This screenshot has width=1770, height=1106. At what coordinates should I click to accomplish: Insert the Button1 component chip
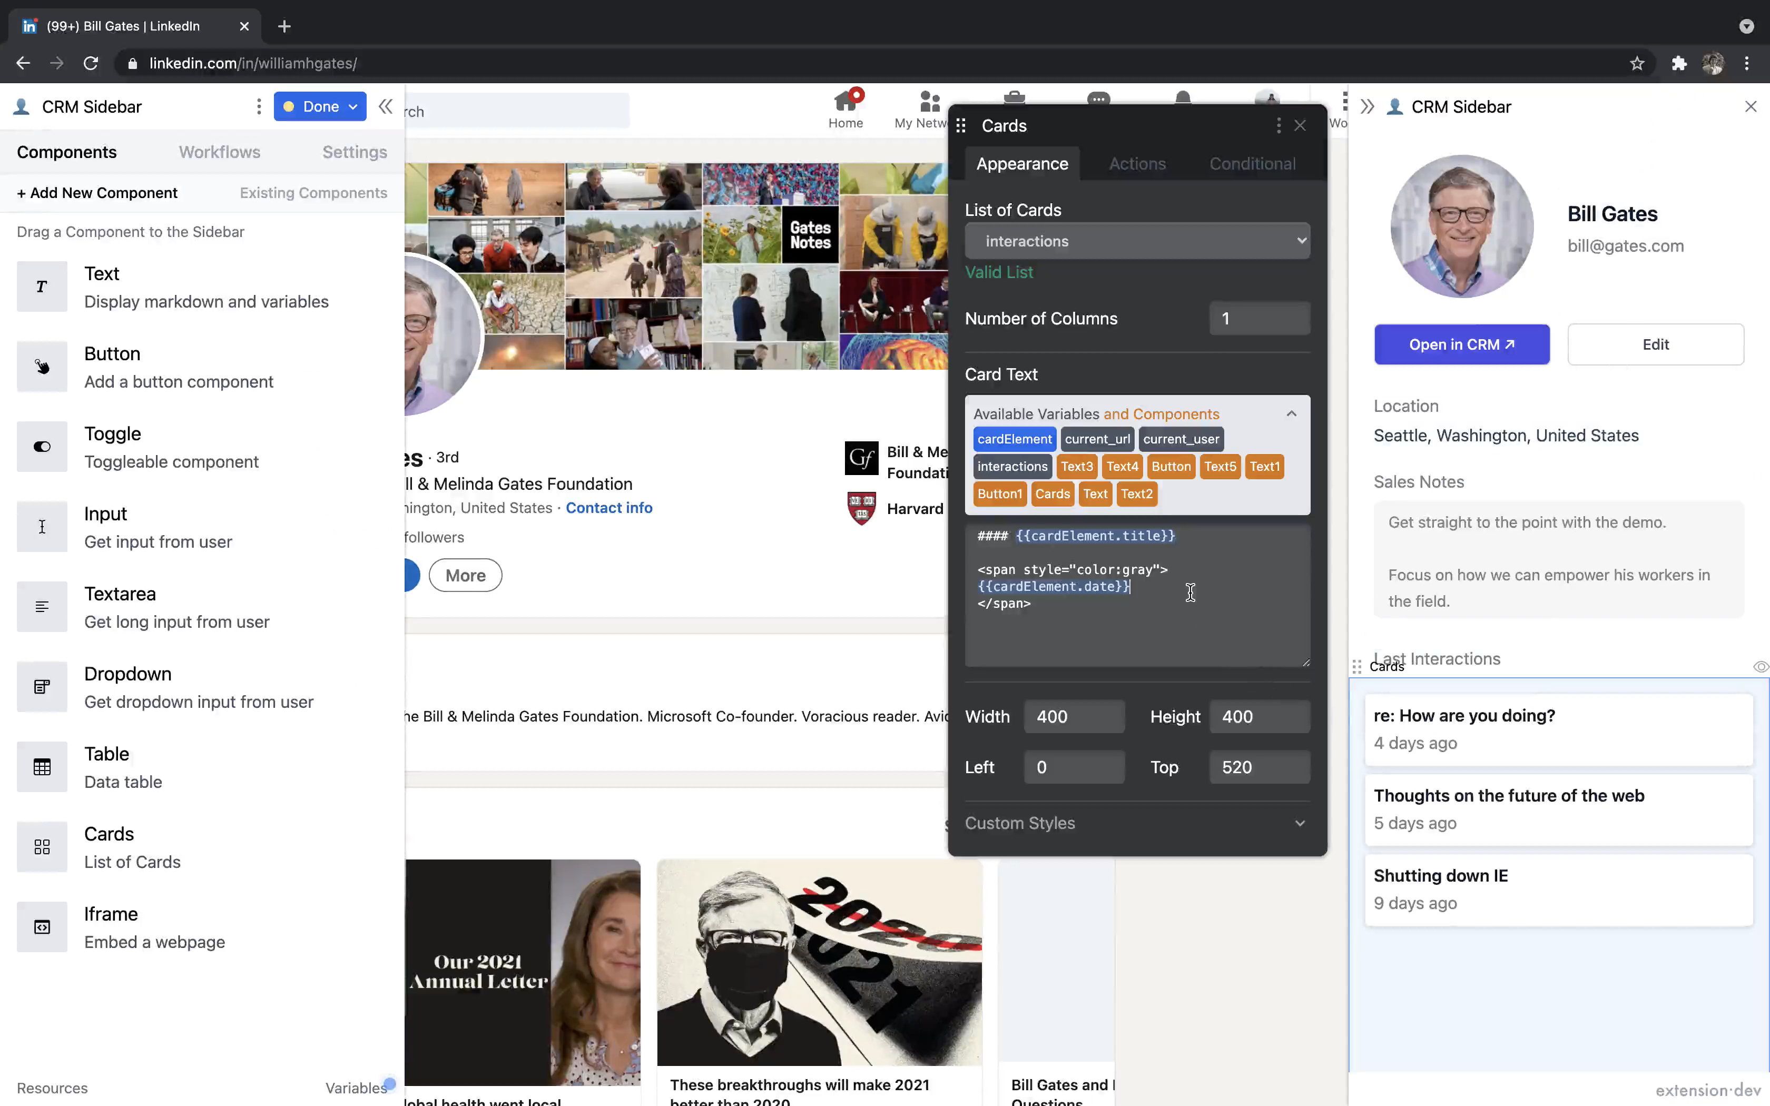pos(999,494)
